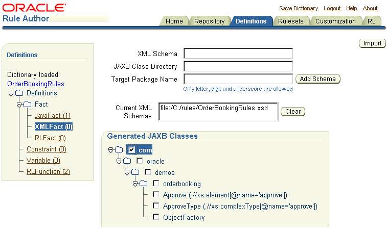The image size is (387, 232).
Task: Collapse the com package node
Action: tap(110, 150)
